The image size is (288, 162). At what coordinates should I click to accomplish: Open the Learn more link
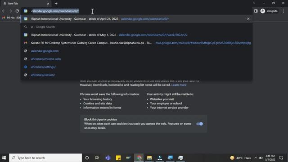coord(179,85)
